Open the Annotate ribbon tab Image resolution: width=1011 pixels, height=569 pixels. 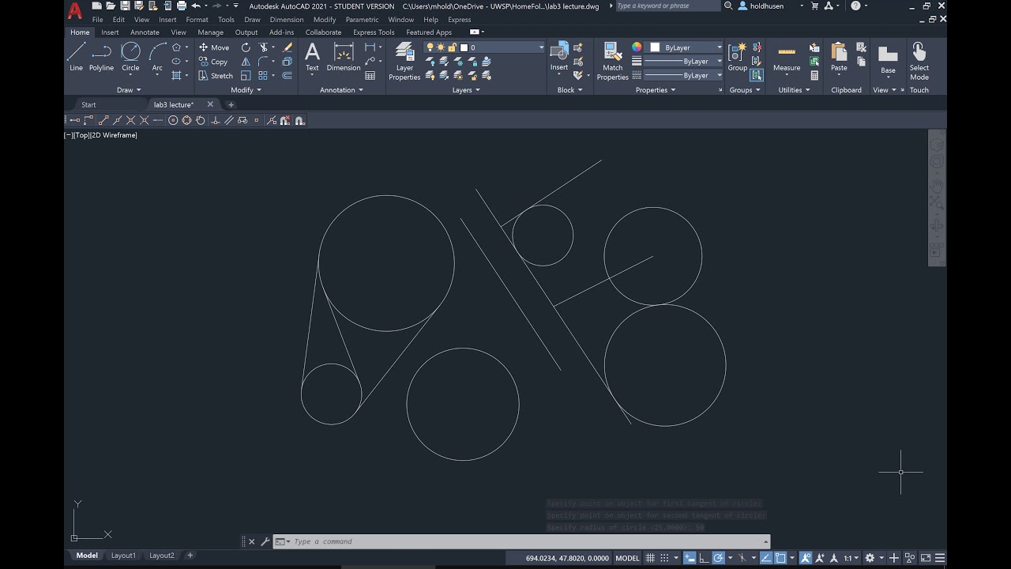(145, 32)
